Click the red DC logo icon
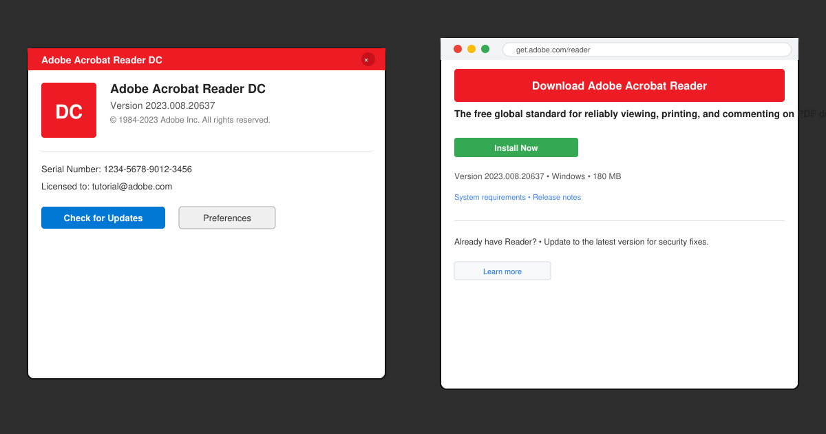This screenshot has height=434, width=826. point(69,110)
